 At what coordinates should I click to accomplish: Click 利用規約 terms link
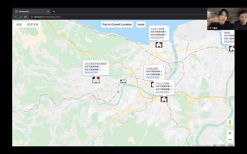click(231, 145)
